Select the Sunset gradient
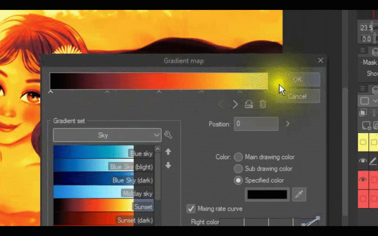This screenshot has width=378, height=236. [103, 205]
